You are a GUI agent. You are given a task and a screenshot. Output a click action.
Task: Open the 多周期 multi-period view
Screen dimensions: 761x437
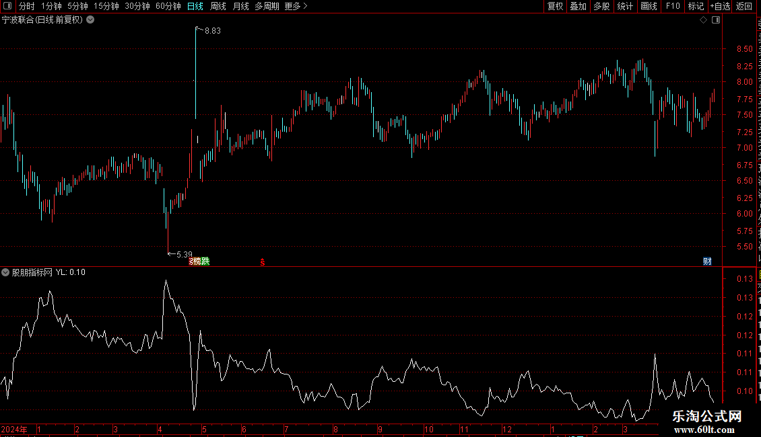click(267, 6)
